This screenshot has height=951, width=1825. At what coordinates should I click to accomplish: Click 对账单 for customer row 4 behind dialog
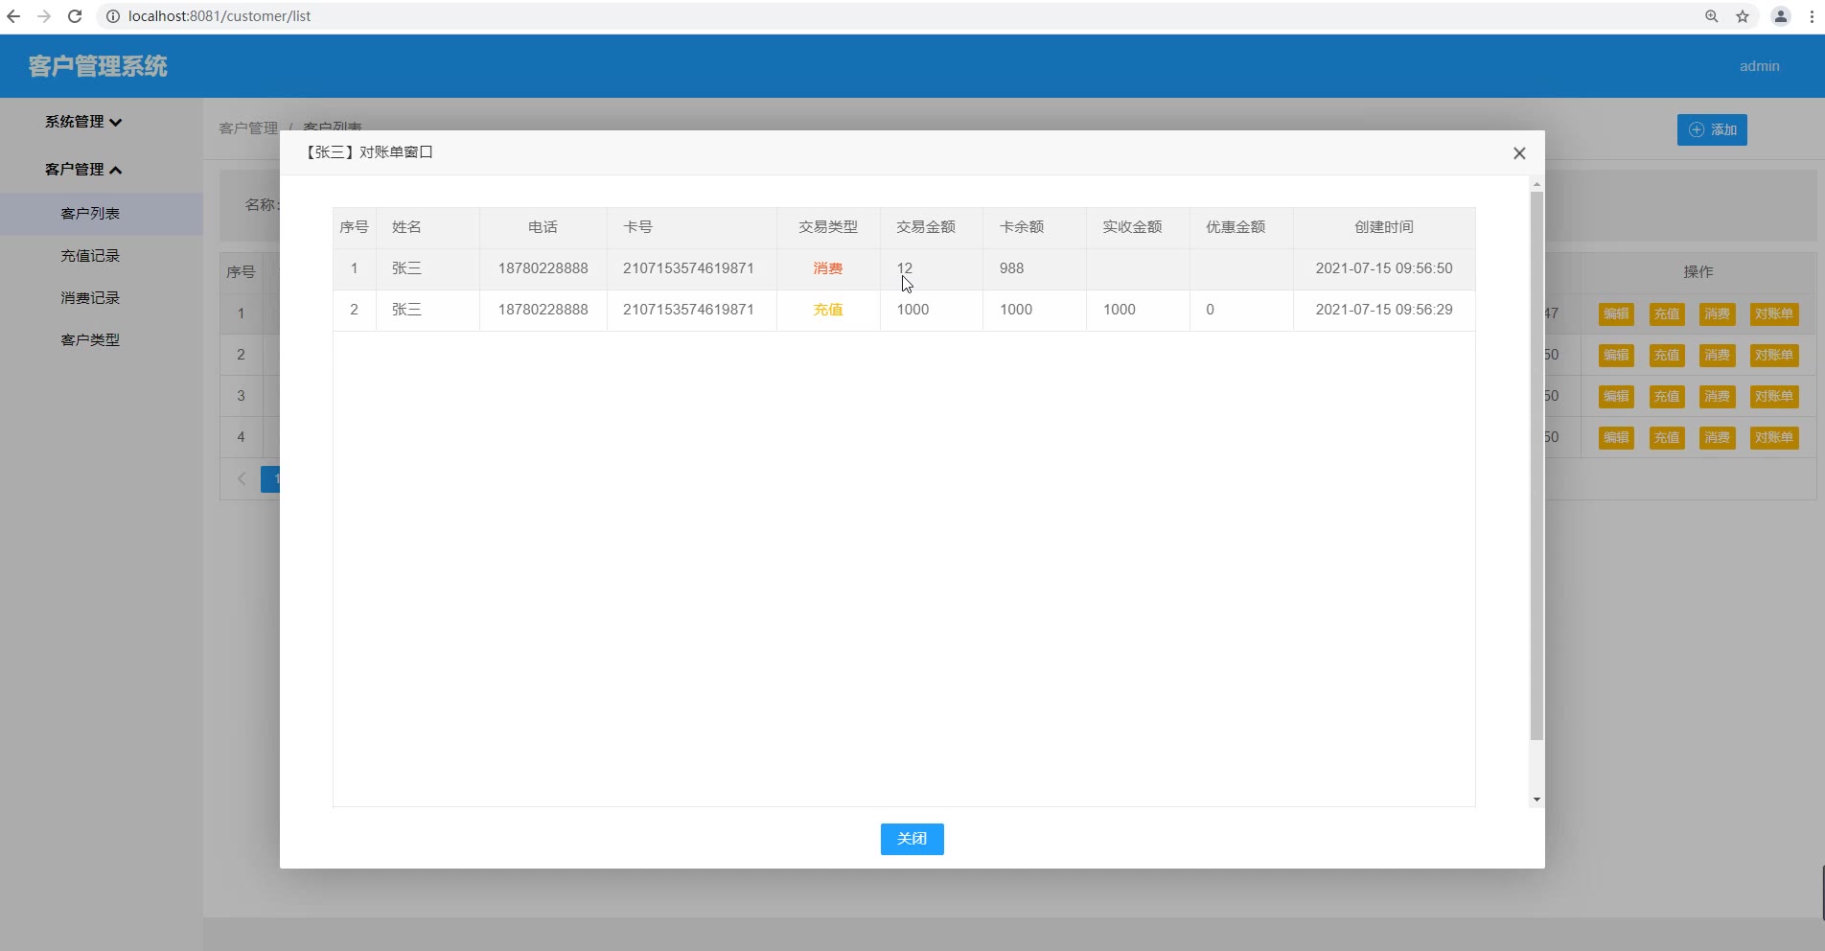click(1773, 437)
